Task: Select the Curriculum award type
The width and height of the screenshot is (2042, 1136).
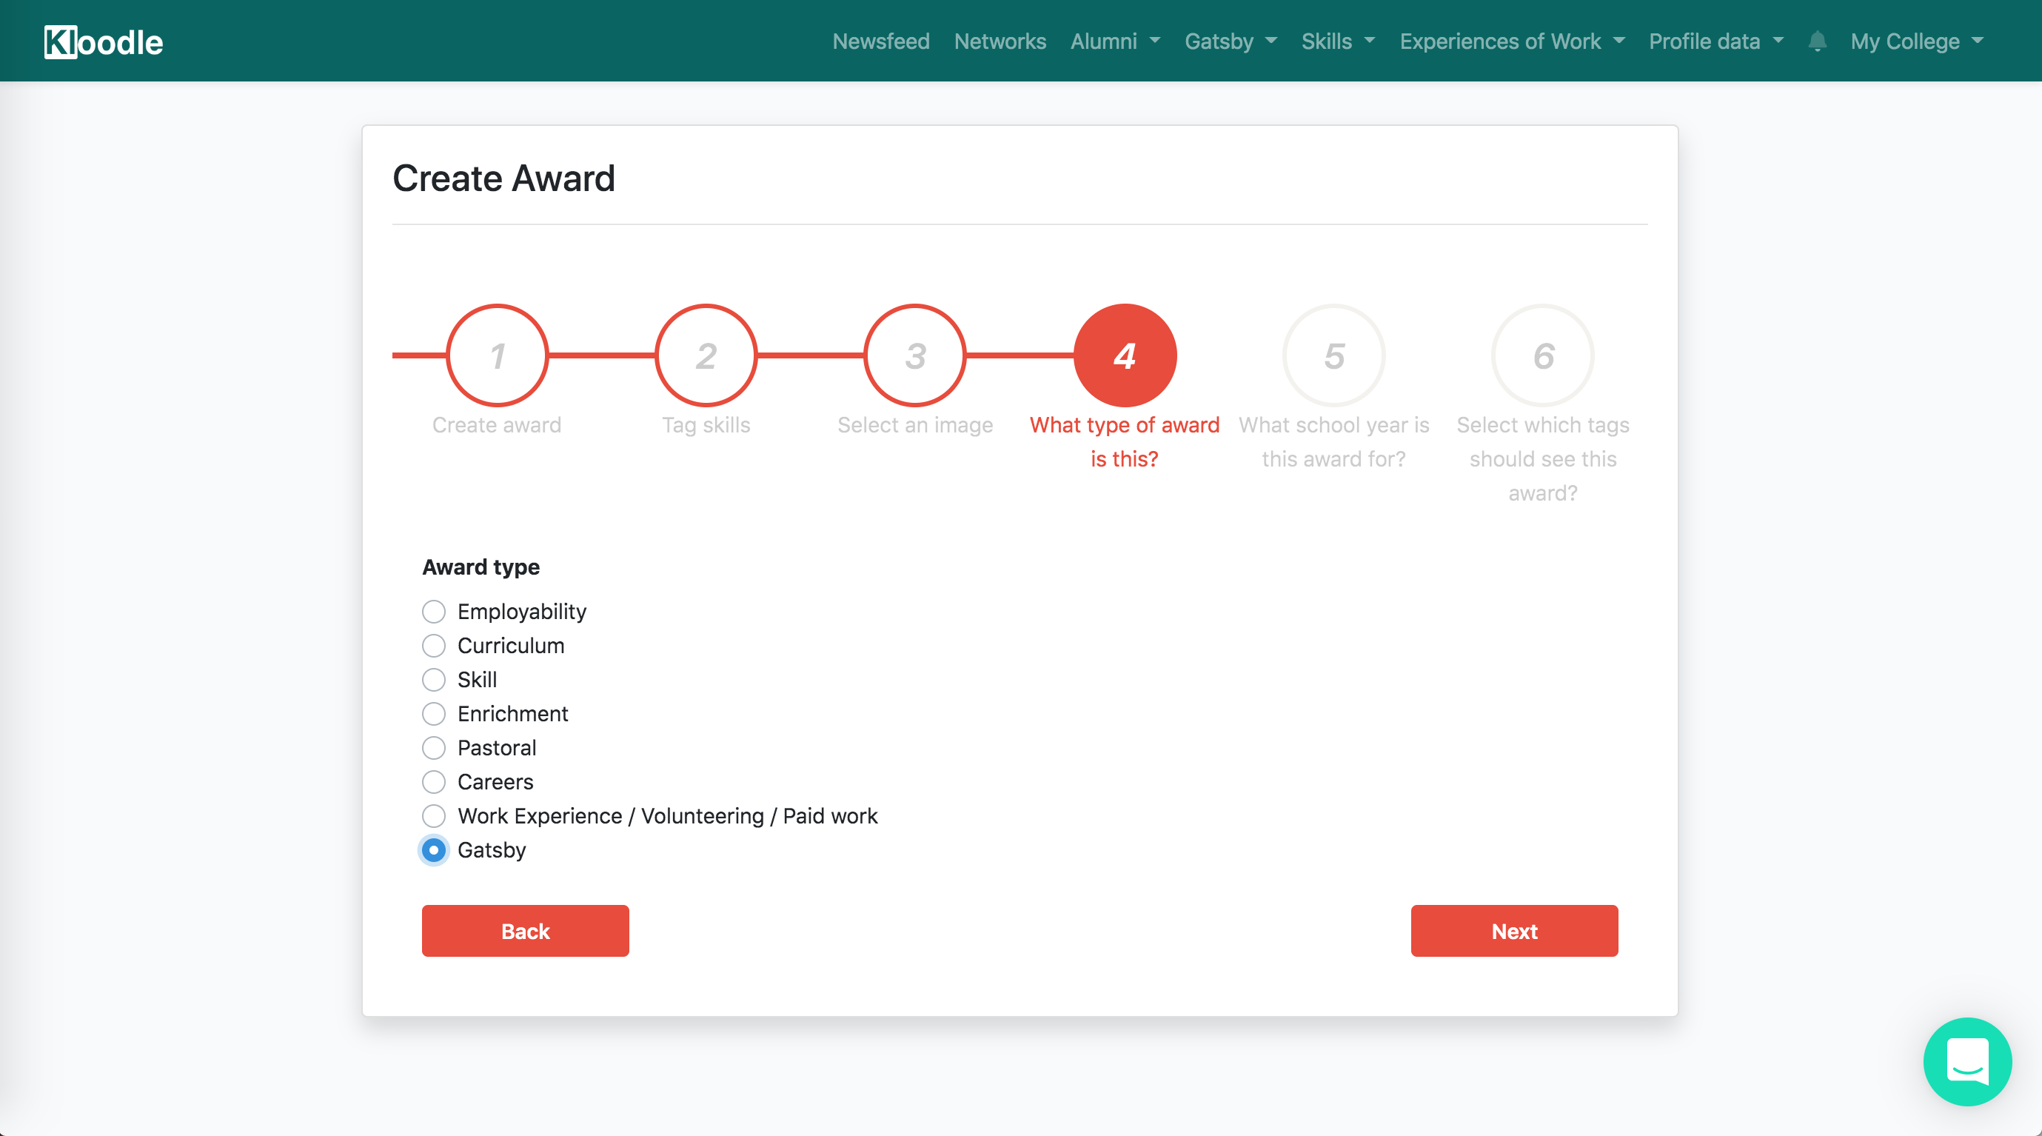Action: point(434,645)
